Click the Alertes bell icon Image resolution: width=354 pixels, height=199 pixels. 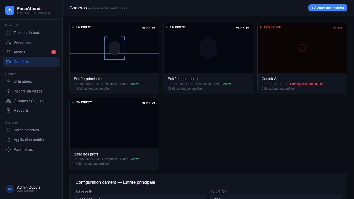[x=9, y=52]
